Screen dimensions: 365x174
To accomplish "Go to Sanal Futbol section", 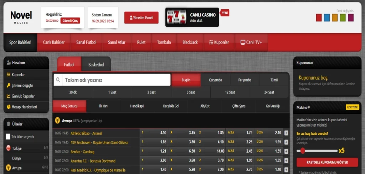I will coord(86,42).
